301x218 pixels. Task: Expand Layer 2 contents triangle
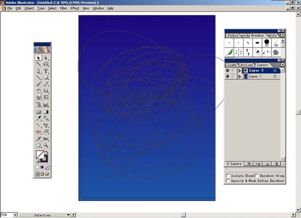[x=240, y=71]
